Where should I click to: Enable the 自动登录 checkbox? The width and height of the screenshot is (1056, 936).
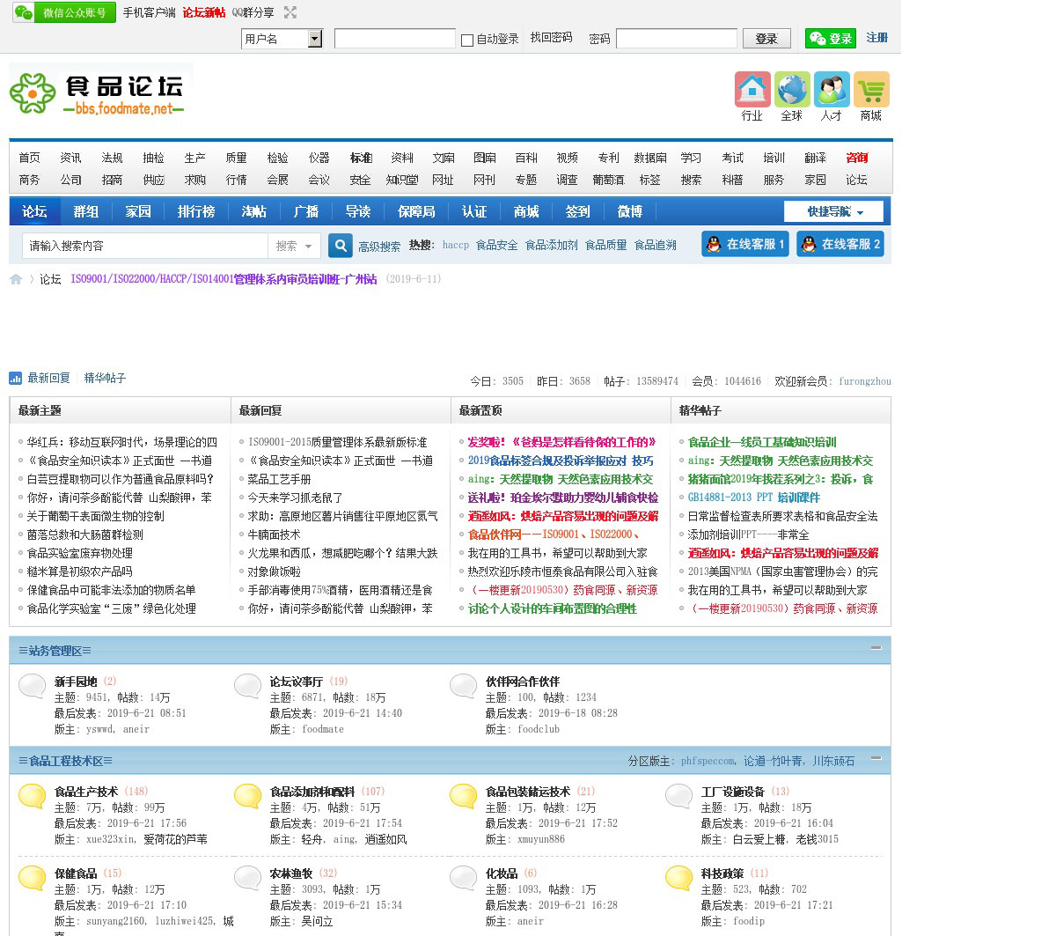coord(467,40)
